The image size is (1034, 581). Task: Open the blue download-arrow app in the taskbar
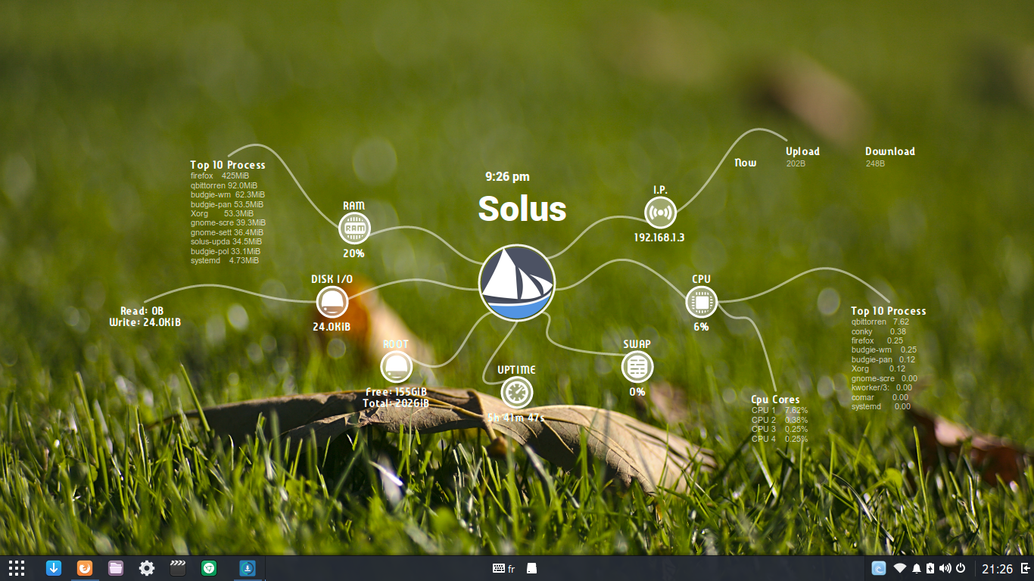53,568
